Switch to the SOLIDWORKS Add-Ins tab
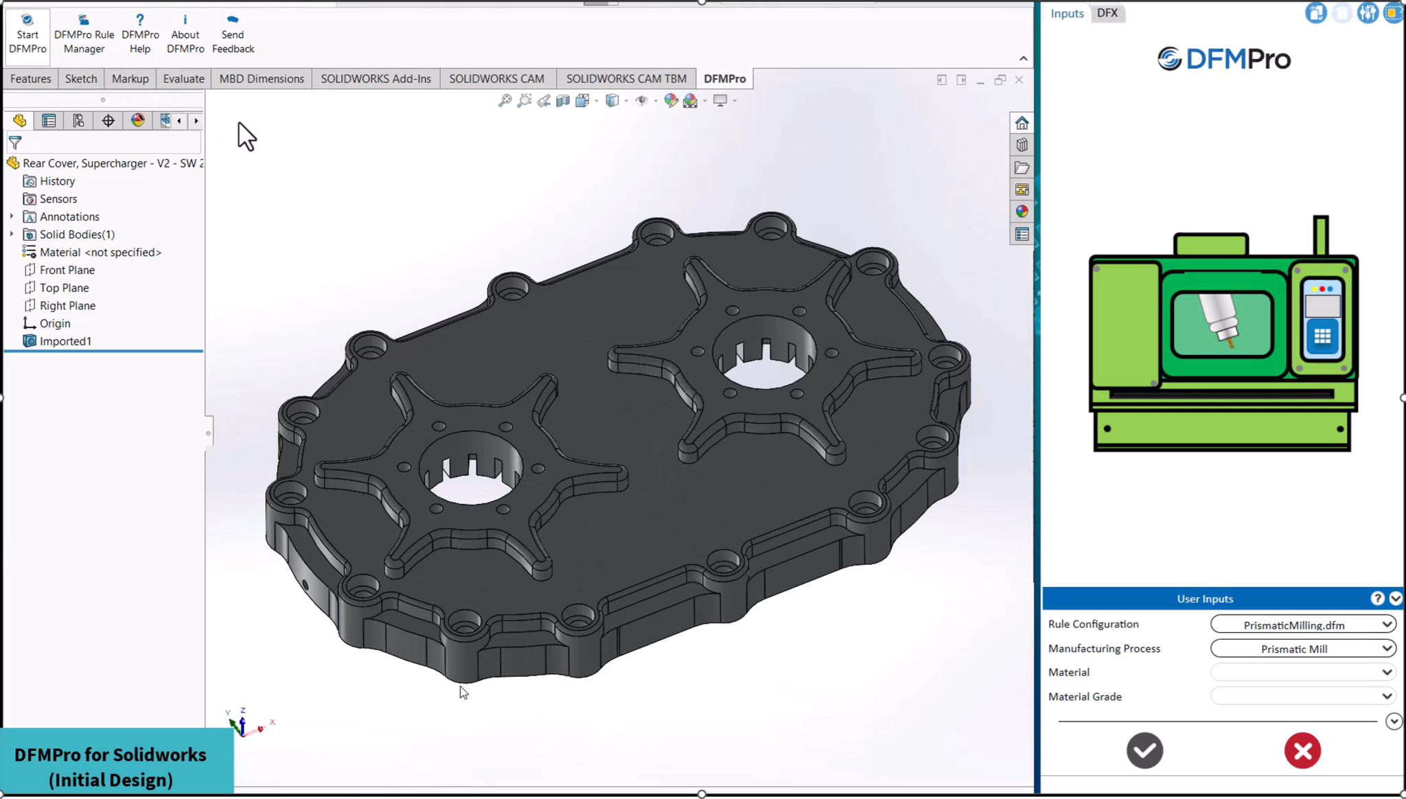 tap(376, 78)
